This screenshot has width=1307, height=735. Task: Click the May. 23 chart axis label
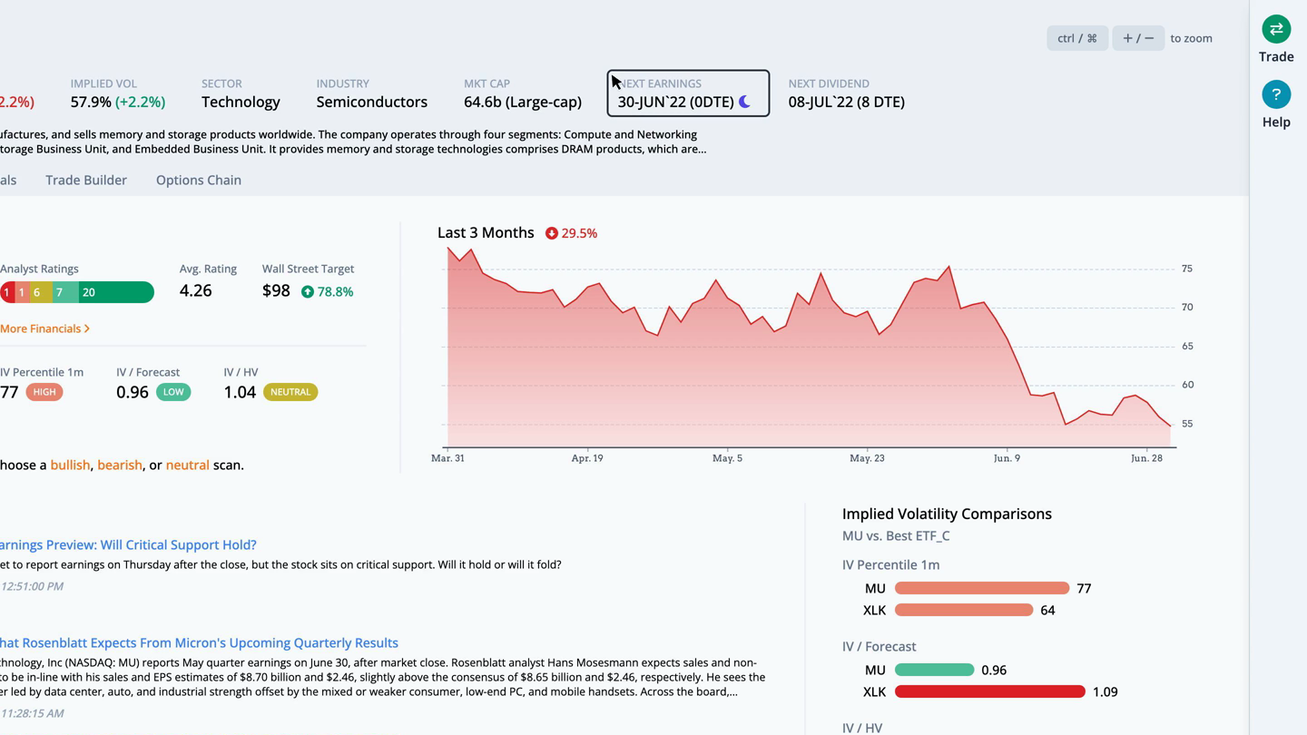(x=867, y=458)
